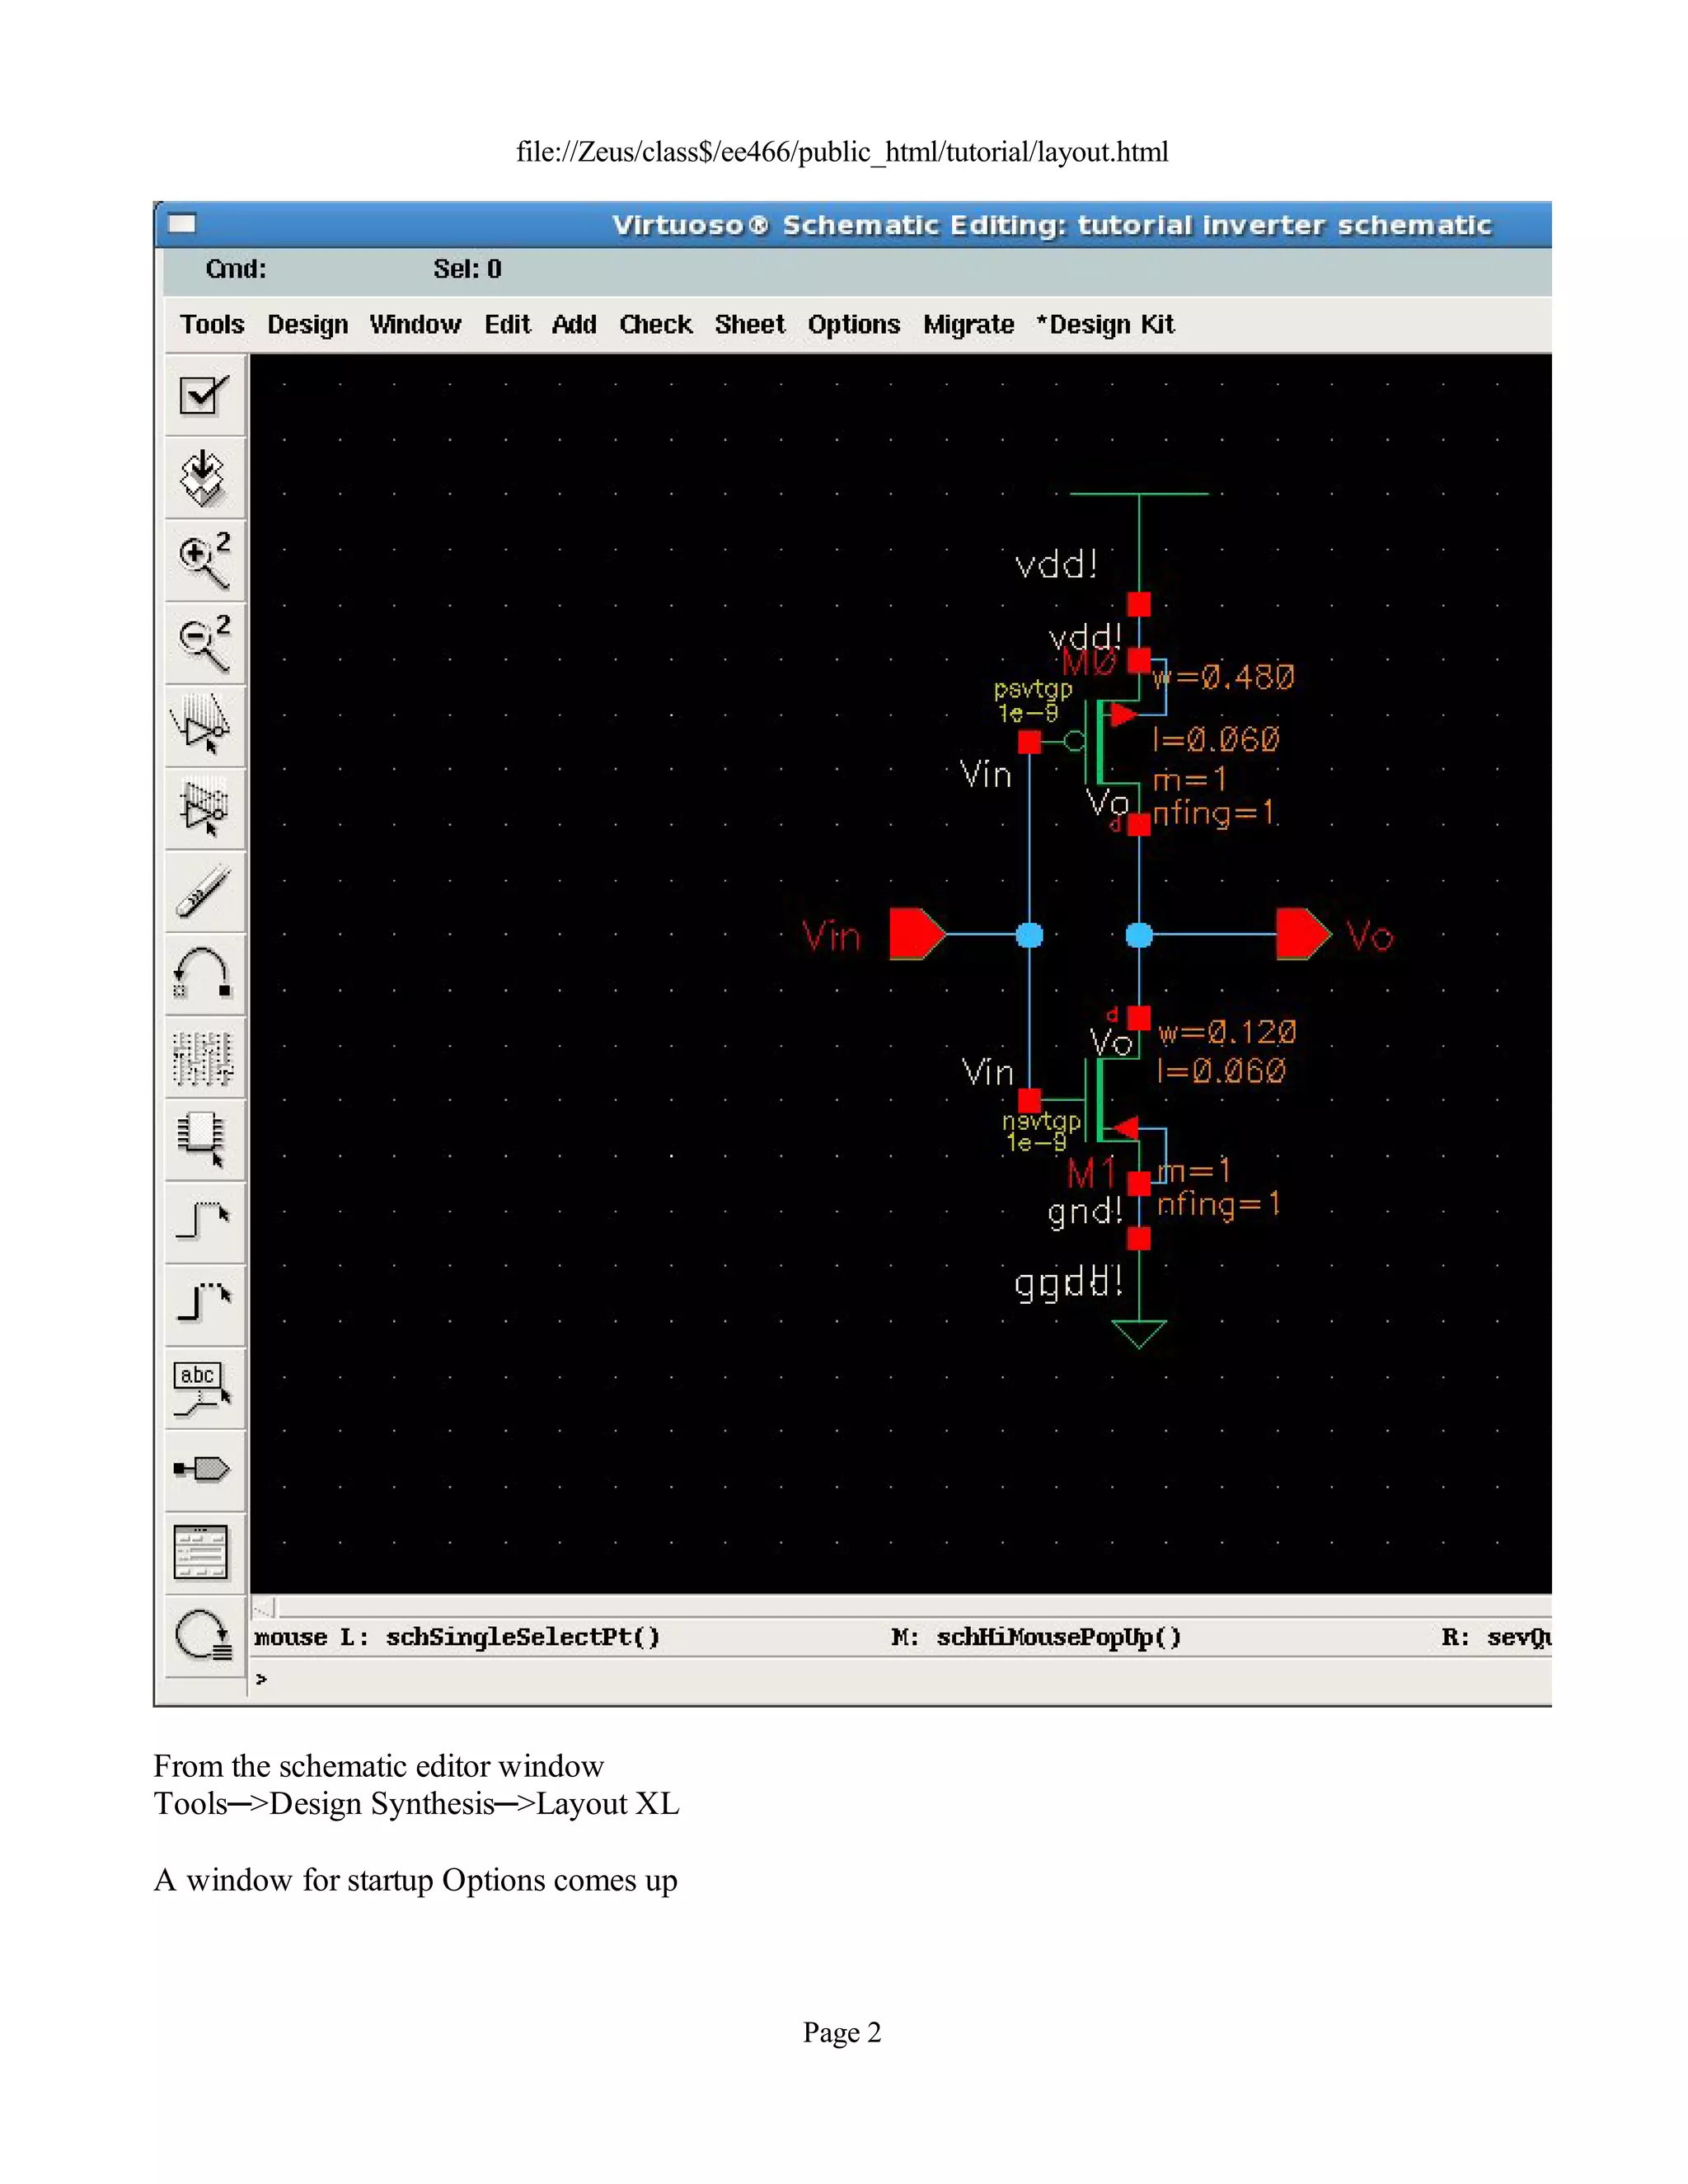Choose the narrow Wire drawing tool
Screen dimensions: 1688x2184
point(204,1221)
